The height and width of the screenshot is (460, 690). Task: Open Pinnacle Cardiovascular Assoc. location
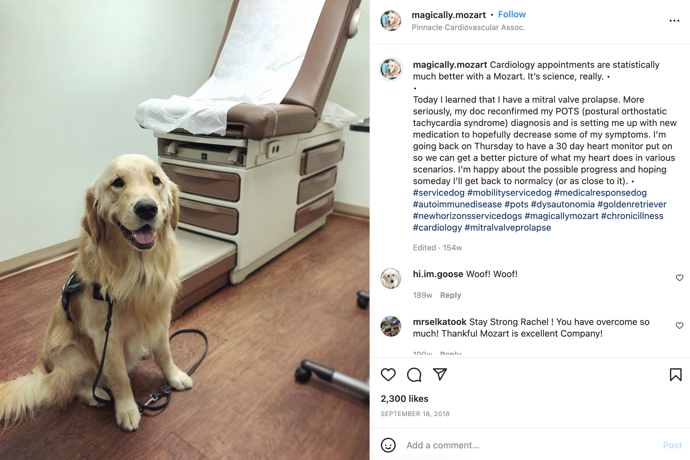coord(468,27)
